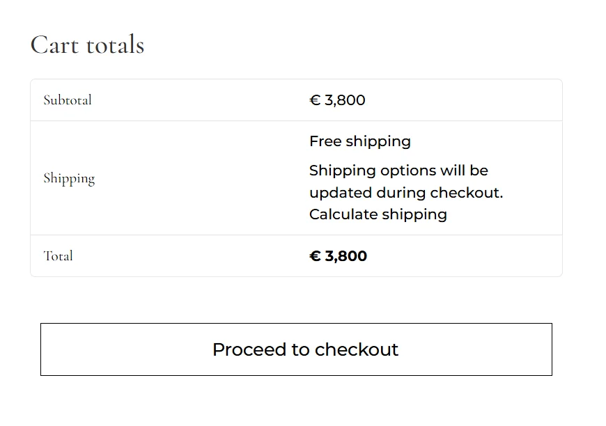The width and height of the screenshot is (606, 426).
Task: Click the euro symbol in the subtotal row
Action: tap(315, 100)
